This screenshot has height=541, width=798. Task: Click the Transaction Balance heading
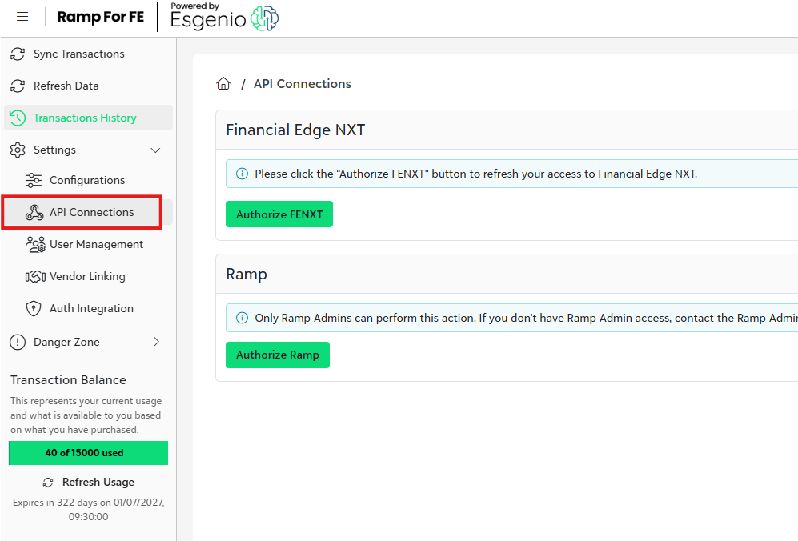click(x=68, y=379)
